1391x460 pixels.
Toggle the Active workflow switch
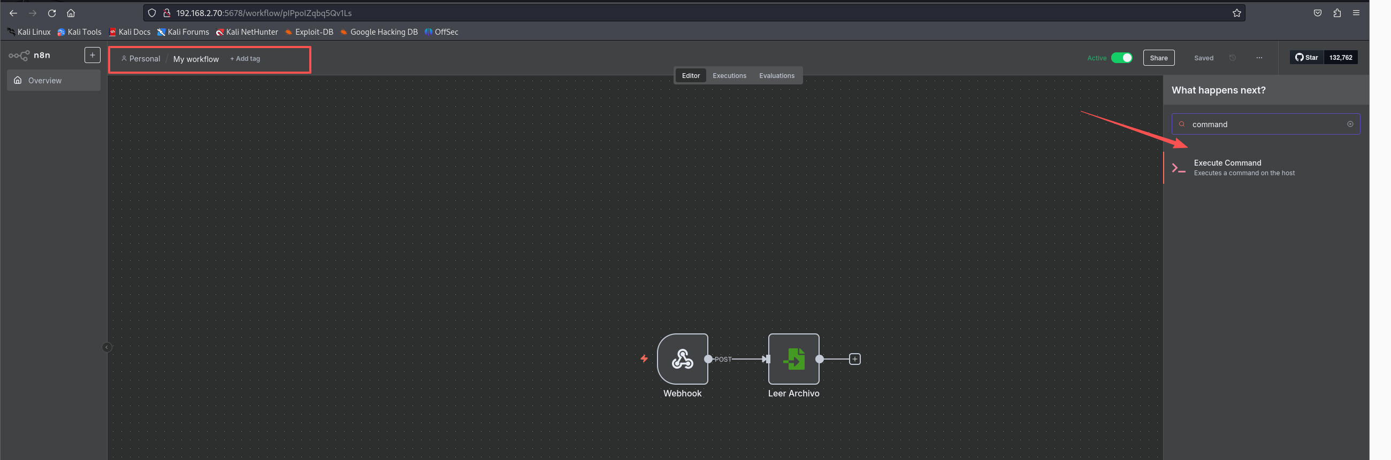(1121, 58)
